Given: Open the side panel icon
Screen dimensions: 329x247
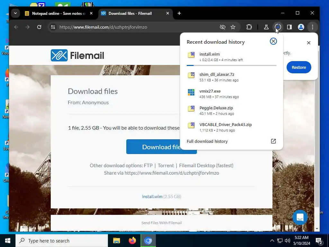Looking at the screenshot, I should (289, 27).
